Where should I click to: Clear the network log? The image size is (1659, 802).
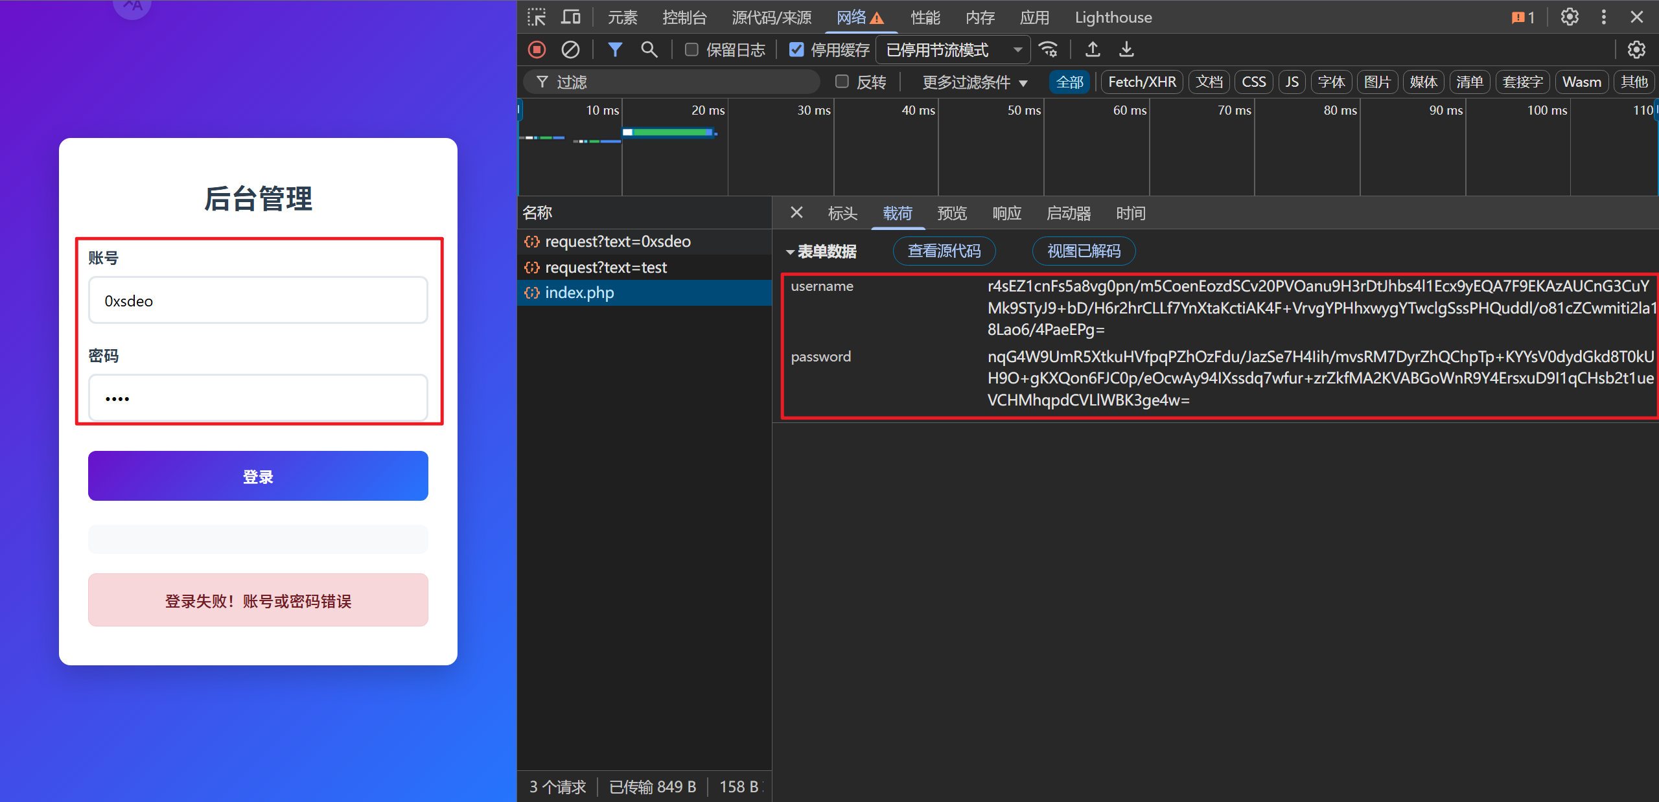570,49
